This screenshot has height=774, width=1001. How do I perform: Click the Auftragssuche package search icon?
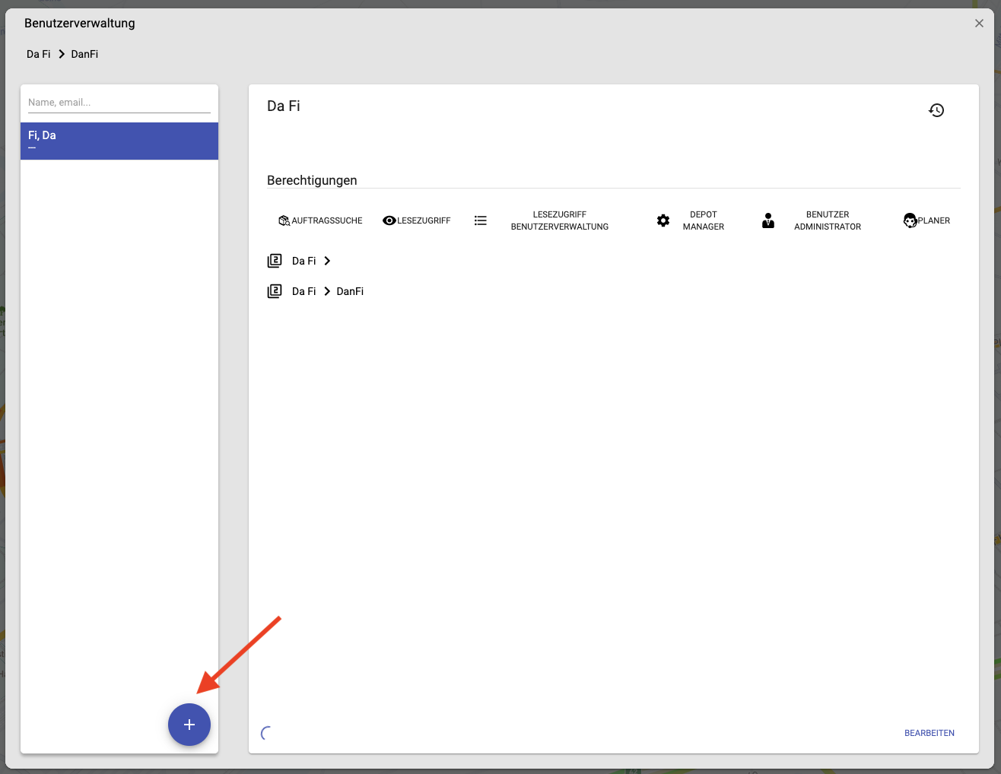pyautogui.click(x=284, y=220)
